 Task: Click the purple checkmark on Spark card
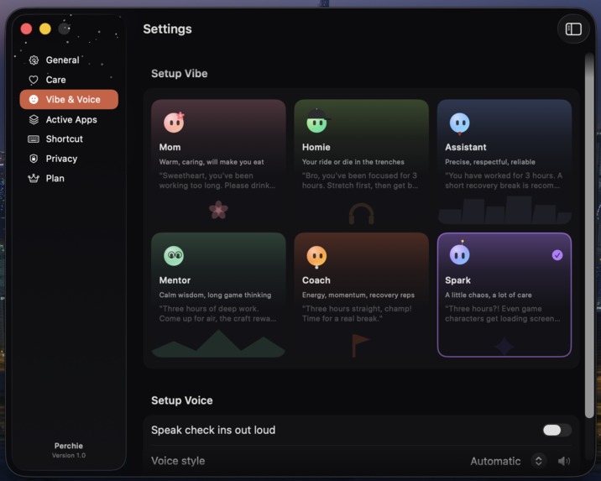click(557, 255)
